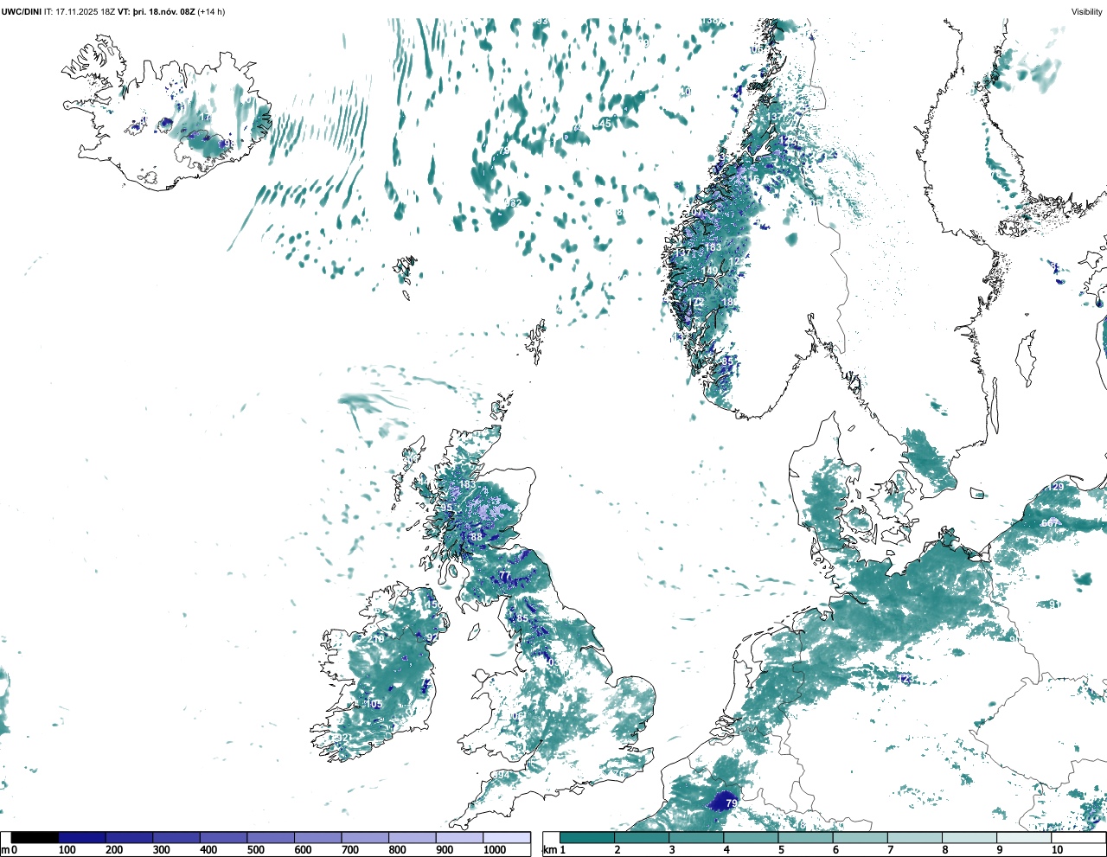
Task: Click the '(+14 h)' forecast offset text
Action: pos(212,11)
